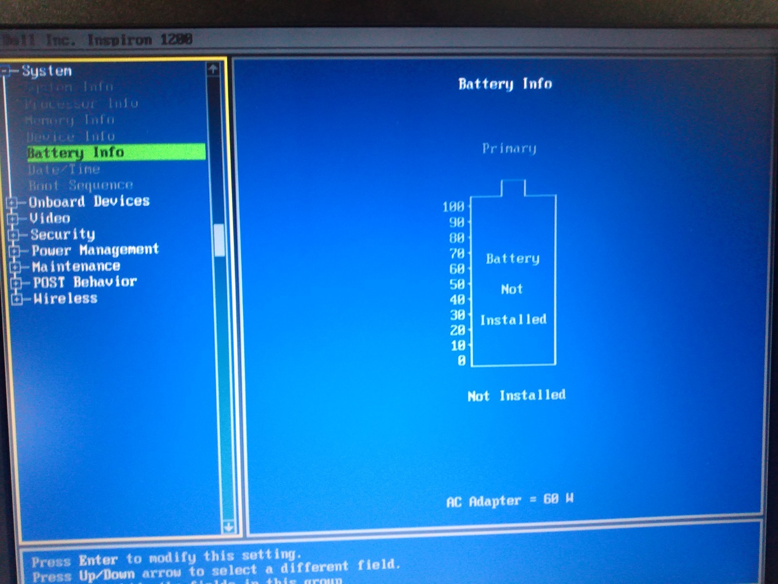Expand the Maintenance node
Screen dimensions: 778x584
pos(16,267)
